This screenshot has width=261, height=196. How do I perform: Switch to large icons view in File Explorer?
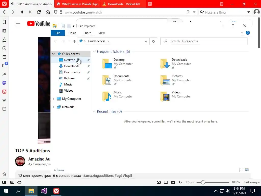click(247, 170)
